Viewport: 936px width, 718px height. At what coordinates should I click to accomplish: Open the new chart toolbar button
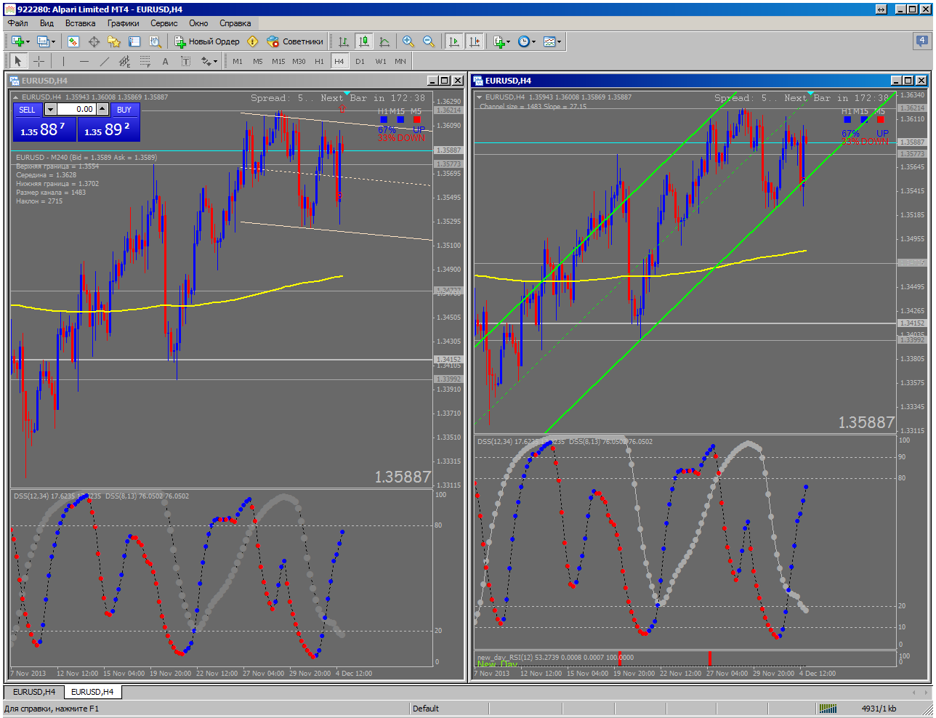click(x=19, y=41)
